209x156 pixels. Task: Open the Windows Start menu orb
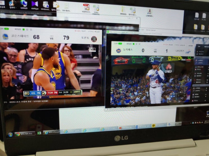(x=10, y=135)
